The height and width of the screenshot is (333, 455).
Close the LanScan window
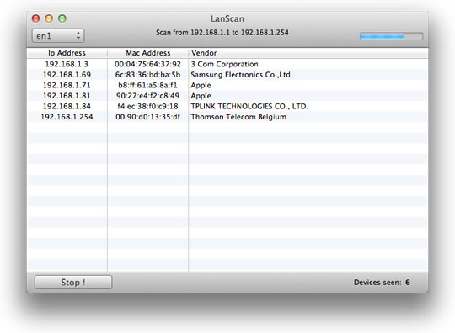(x=35, y=18)
